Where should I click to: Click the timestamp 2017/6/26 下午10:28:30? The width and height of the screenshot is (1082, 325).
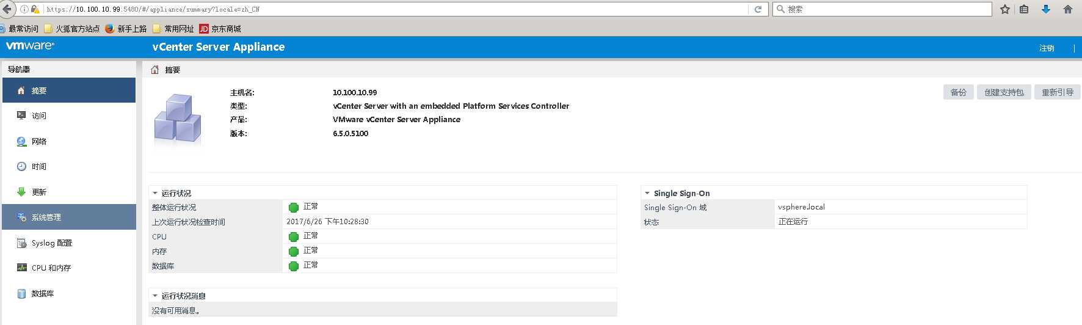pos(327,222)
